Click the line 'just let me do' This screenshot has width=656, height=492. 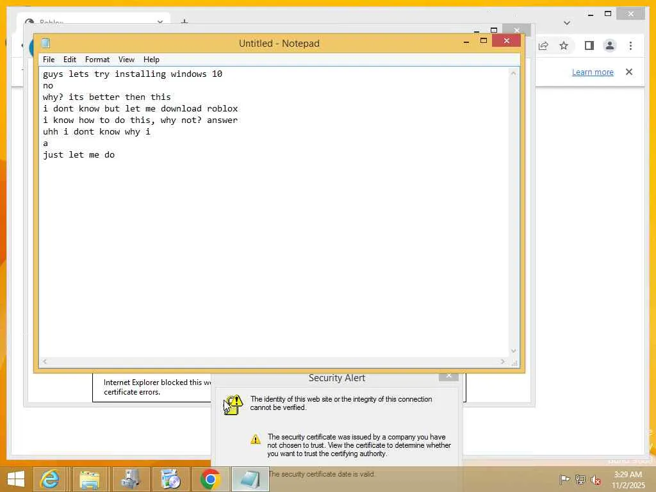(x=79, y=155)
